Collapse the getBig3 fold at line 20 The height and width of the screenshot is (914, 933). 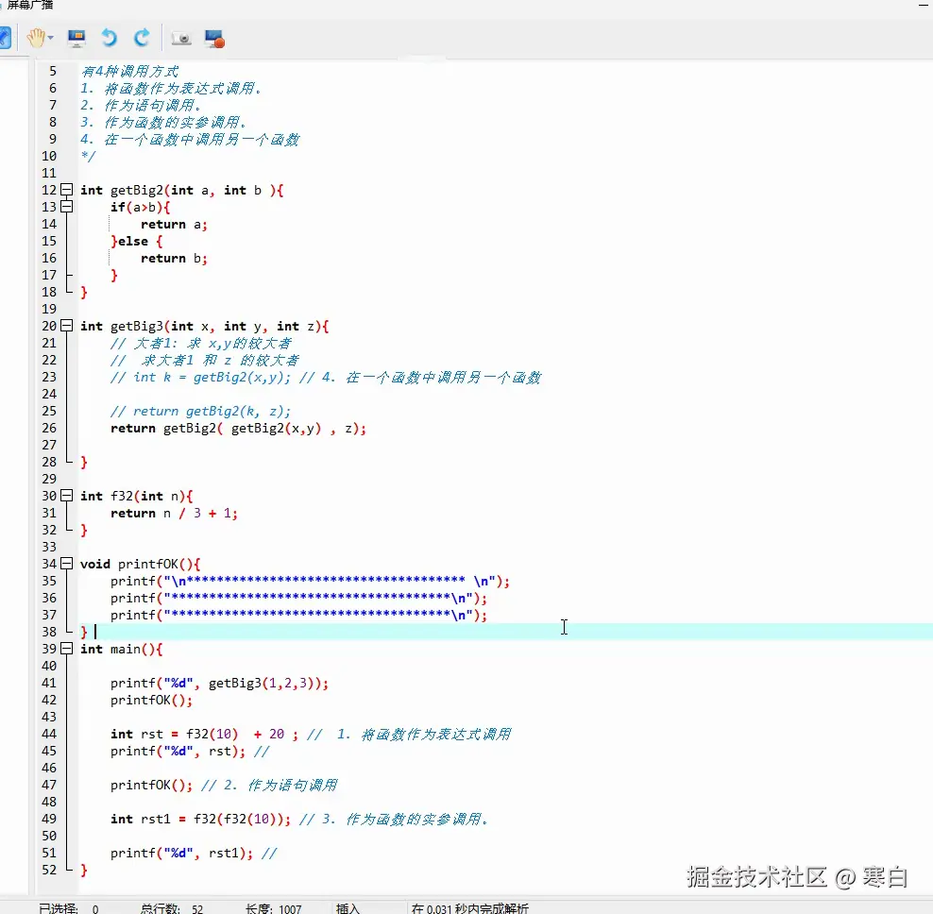67,326
